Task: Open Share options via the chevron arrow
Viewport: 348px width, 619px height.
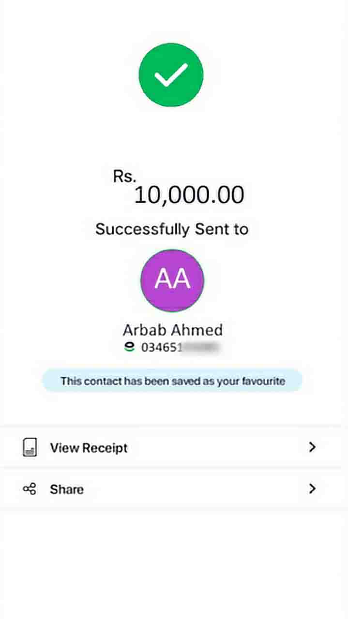Action: (x=312, y=489)
